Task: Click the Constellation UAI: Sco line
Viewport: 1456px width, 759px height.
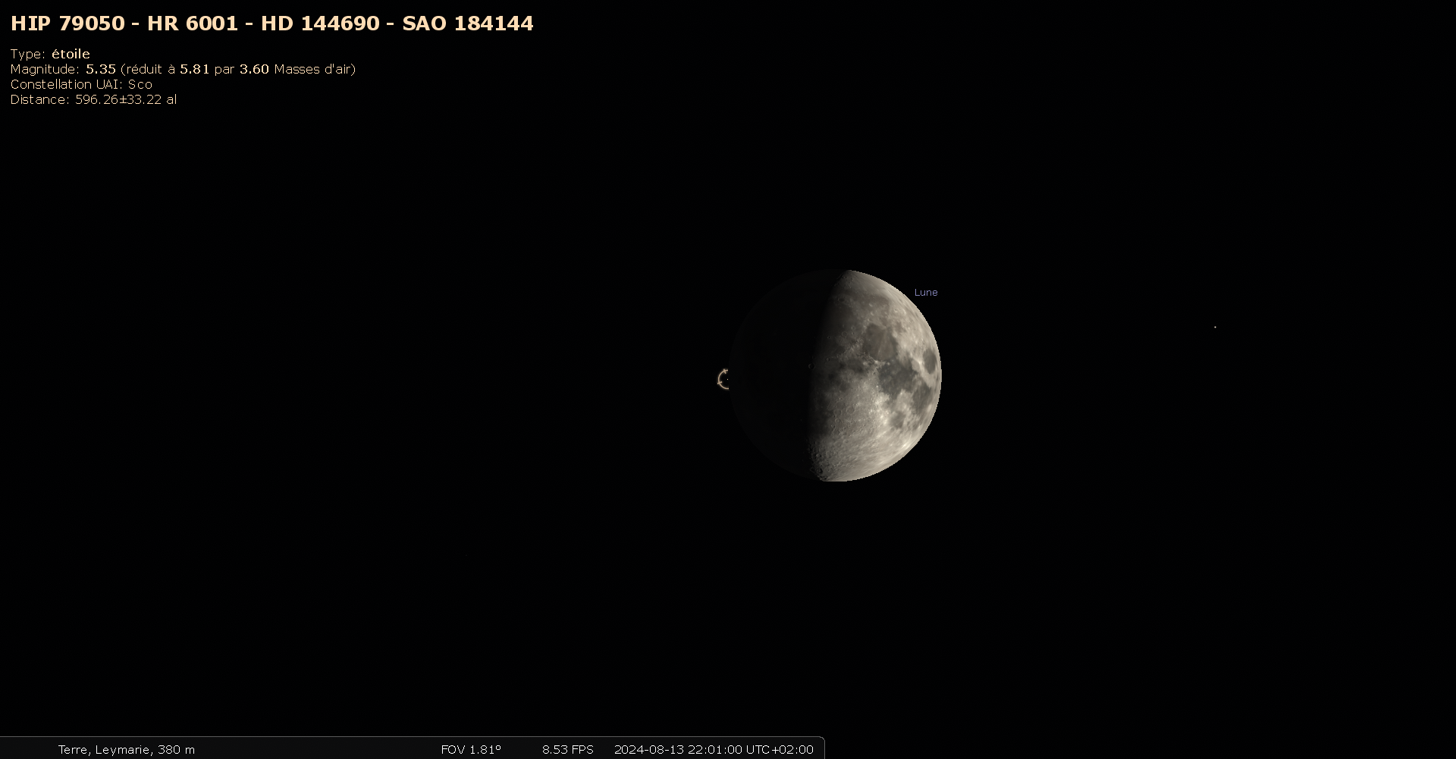Action: pos(81,84)
